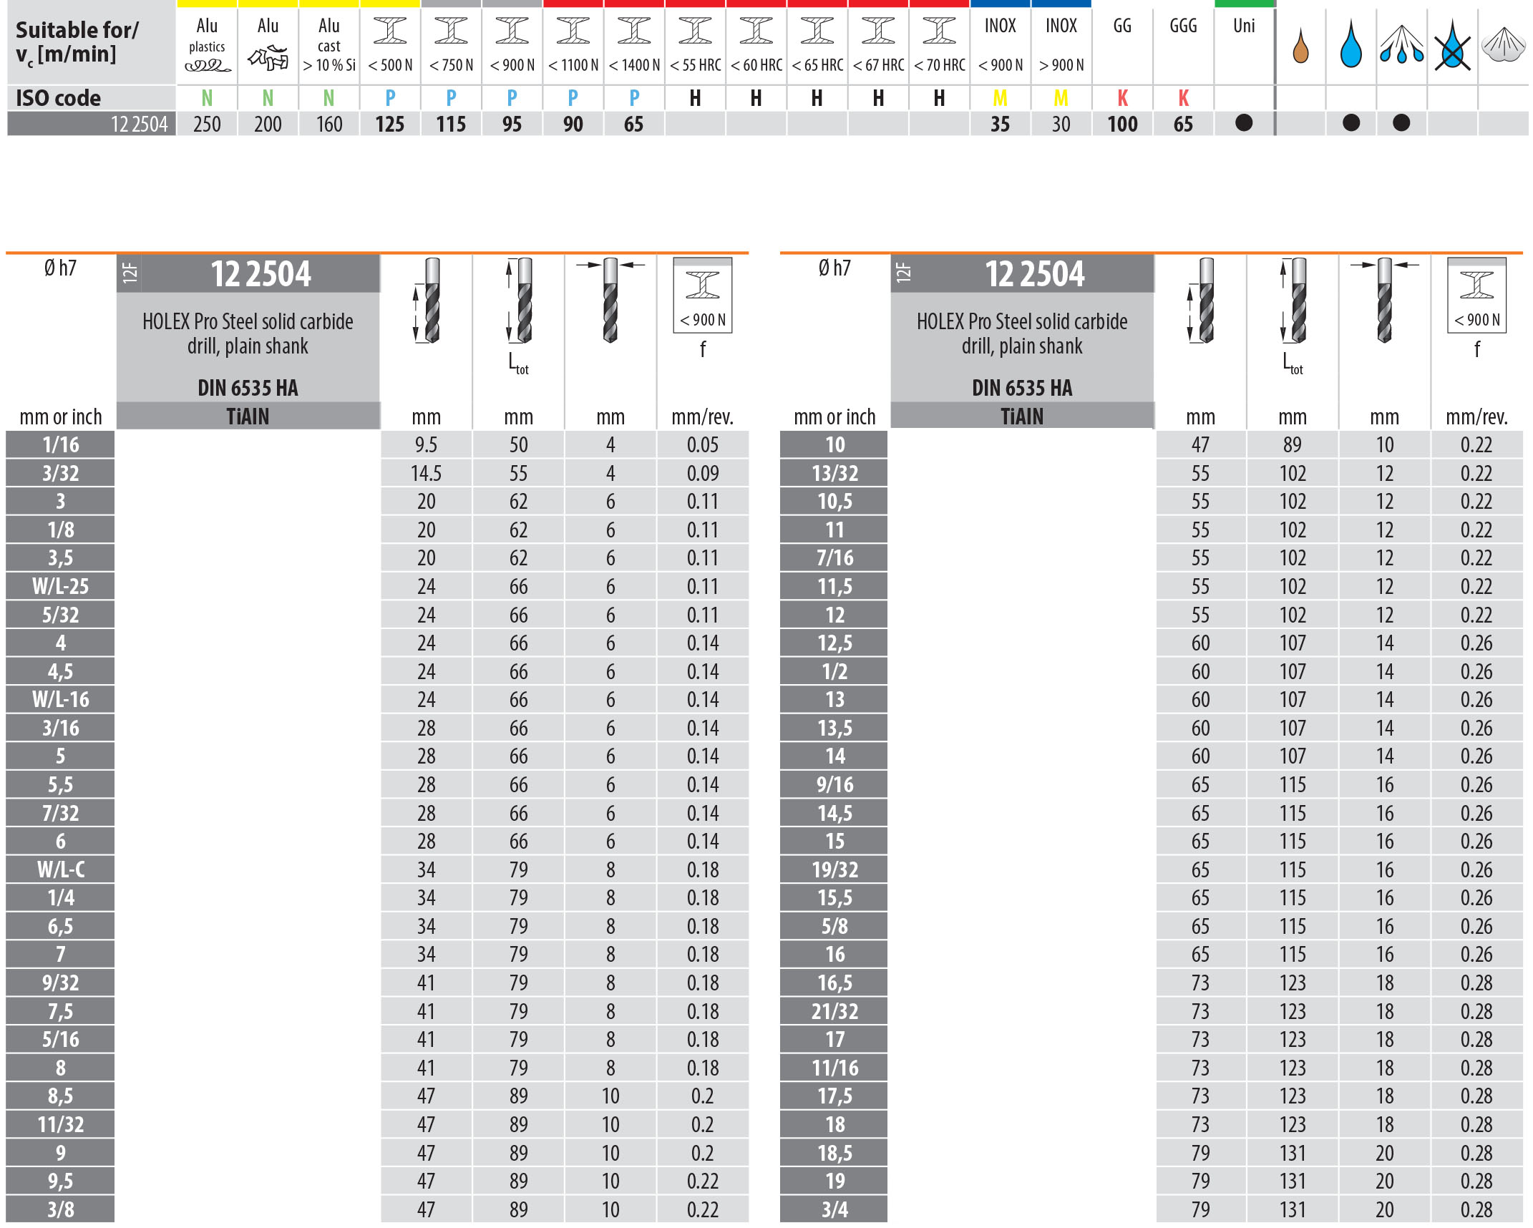
Task: Select the shank diameter drill icon in left table
Action: pyautogui.click(x=610, y=301)
